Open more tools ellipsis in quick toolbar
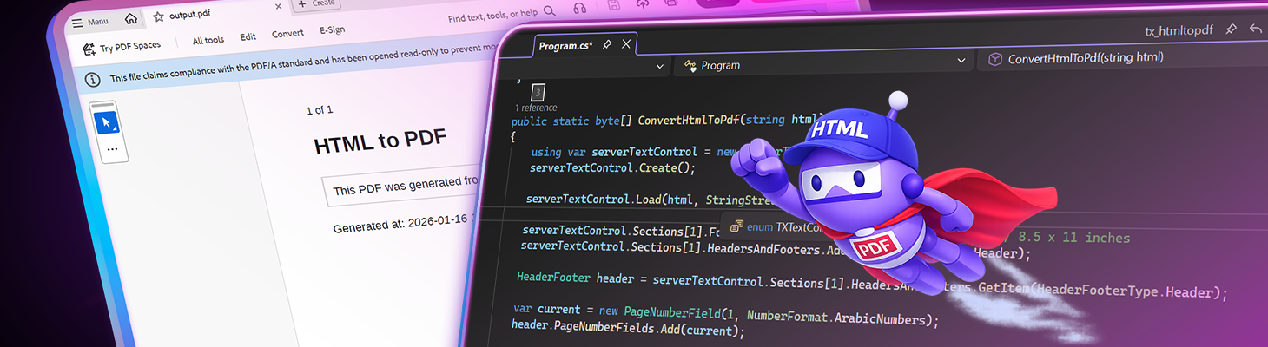1268x347 pixels. pyautogui.click(x=111, y=149)
